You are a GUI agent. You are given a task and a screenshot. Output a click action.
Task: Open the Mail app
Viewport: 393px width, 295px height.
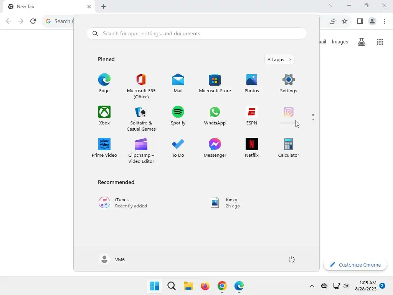(178, 83)
